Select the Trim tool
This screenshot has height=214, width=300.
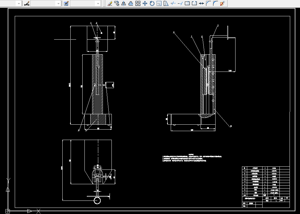(x=173, y=3)
